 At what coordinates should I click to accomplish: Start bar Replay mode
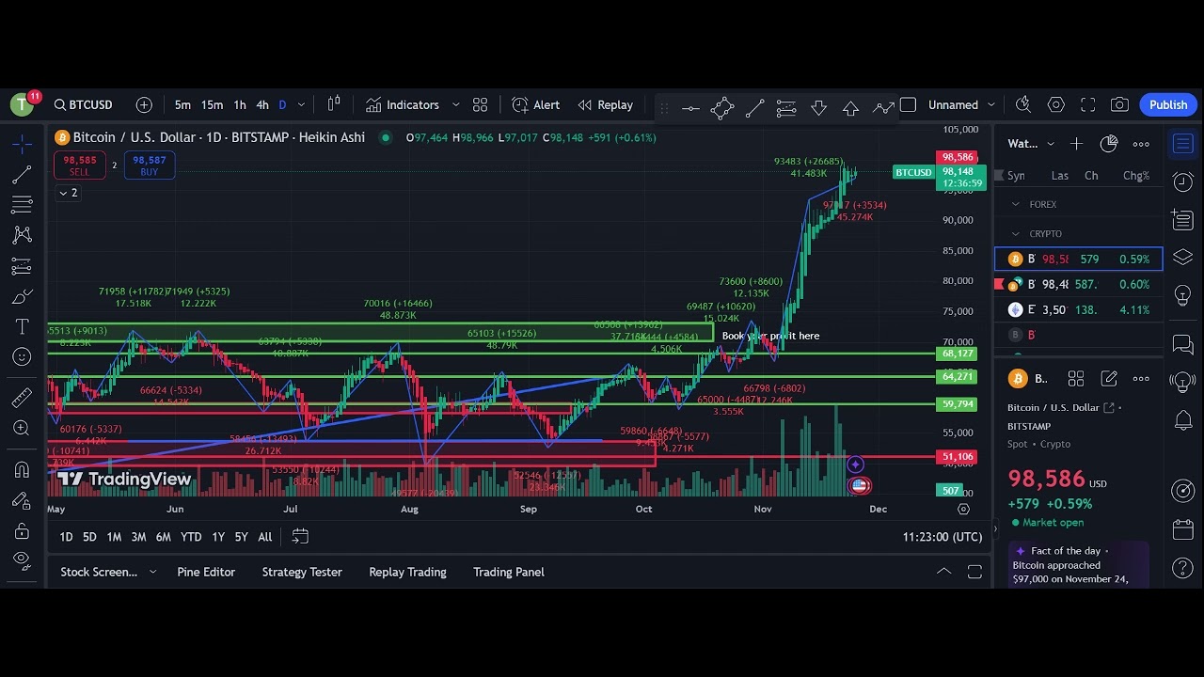[x=606, y=105]
